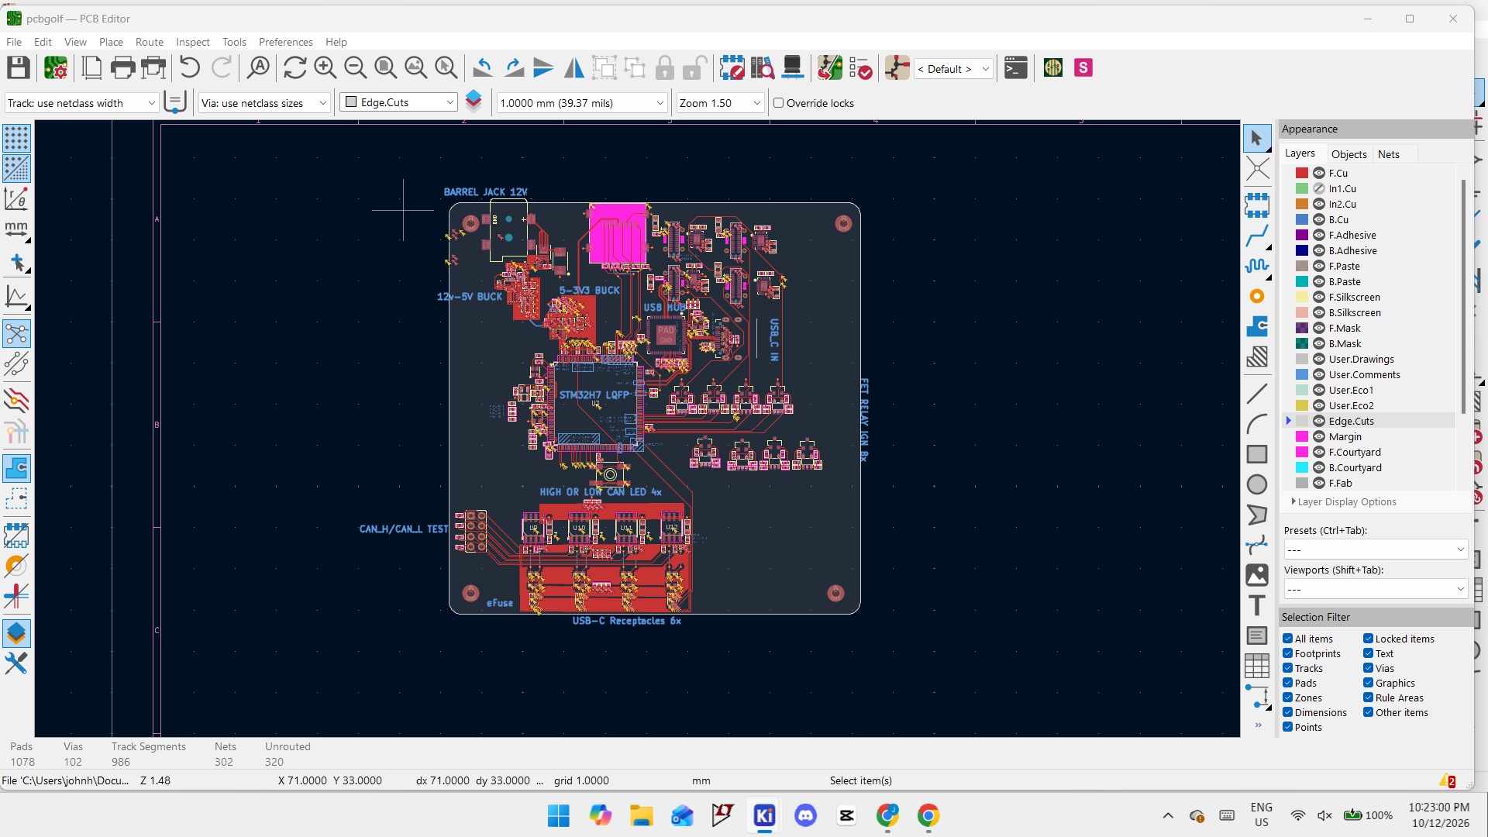Open the via size dropdown
1488x837 pixels.
[x=264, y=103]
